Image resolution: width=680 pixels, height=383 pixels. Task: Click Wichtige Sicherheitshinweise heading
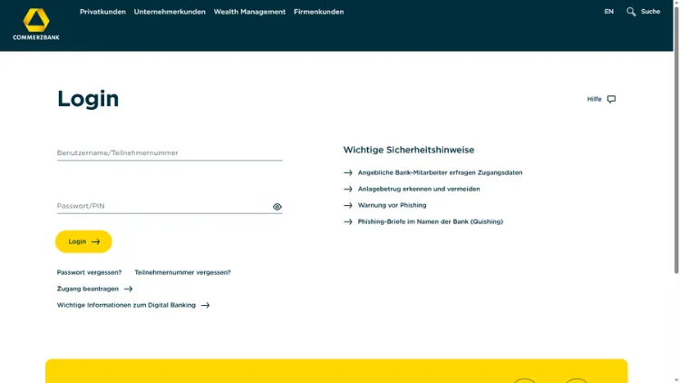point(409,150)
